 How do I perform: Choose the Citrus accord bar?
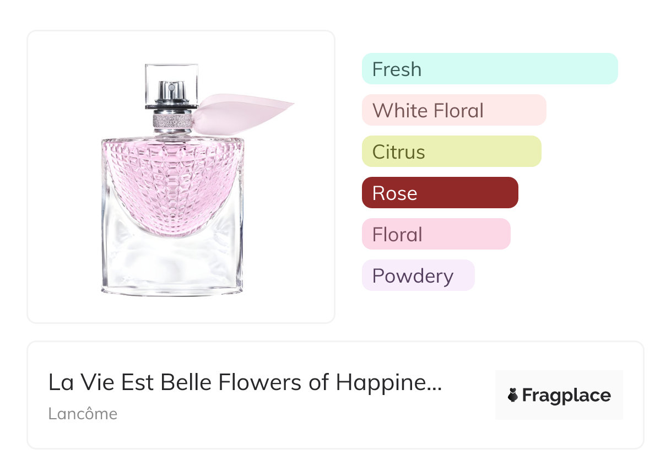coord(451,152)
